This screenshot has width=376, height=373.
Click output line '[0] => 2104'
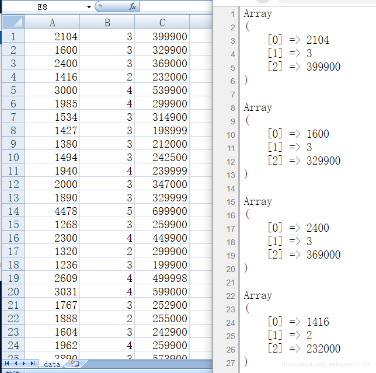[x=298, y=40]
